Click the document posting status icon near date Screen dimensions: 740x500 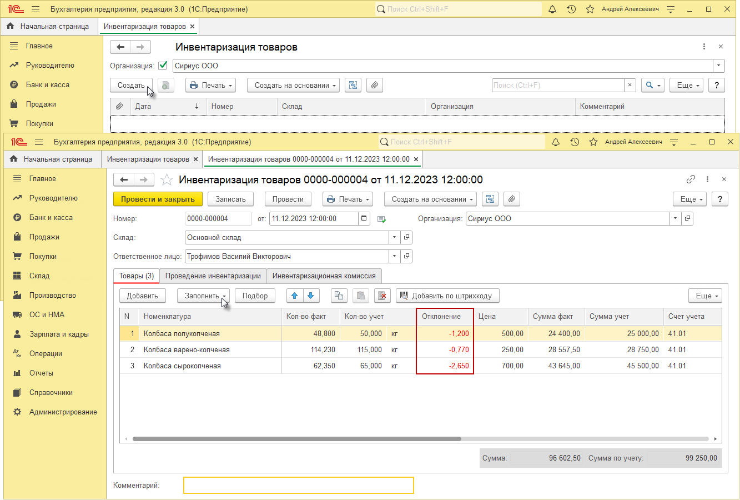click(381, 219)
